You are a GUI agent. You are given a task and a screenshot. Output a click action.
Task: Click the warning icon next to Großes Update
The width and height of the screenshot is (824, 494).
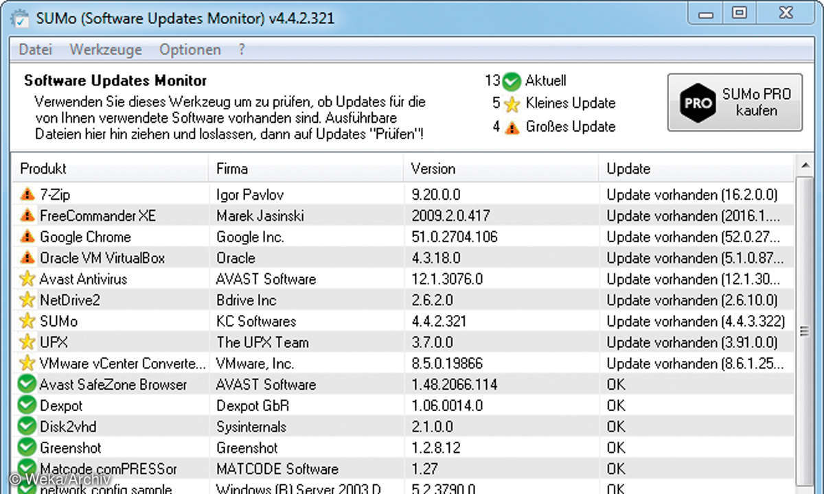[x=512, y=127]
